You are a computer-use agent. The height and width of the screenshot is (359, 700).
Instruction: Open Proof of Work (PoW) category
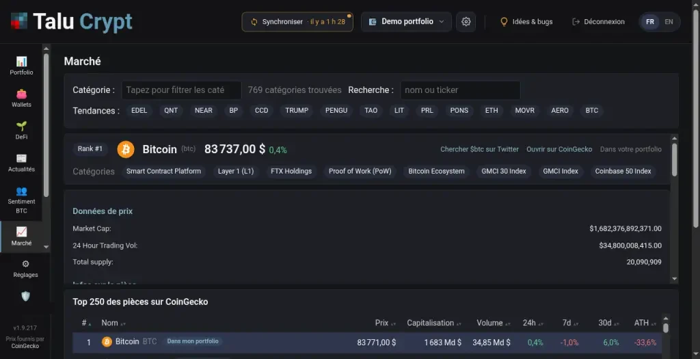[360, 171]
